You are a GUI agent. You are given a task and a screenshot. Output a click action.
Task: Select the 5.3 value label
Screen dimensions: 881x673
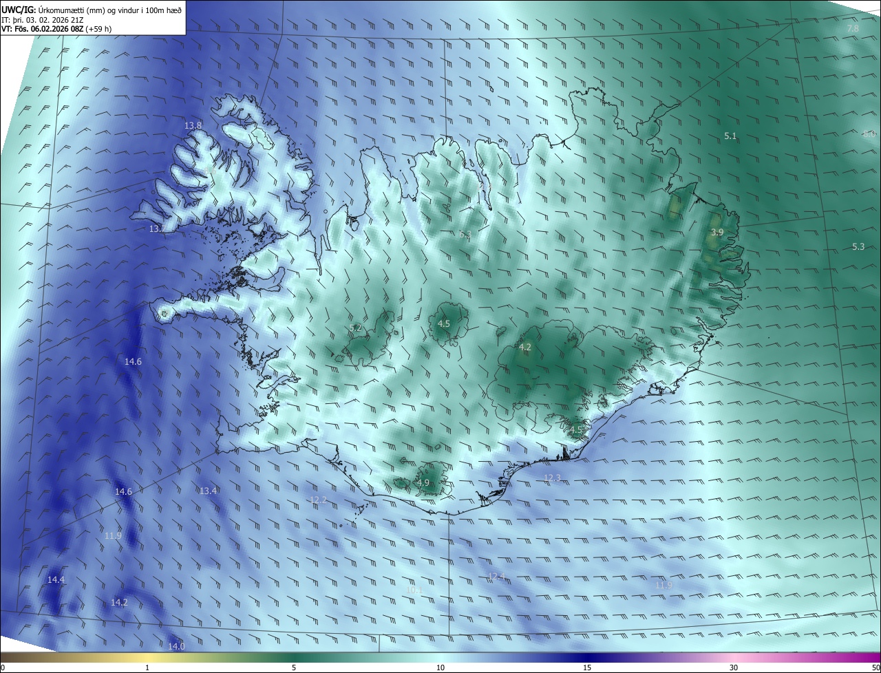(x=858, y=246)
